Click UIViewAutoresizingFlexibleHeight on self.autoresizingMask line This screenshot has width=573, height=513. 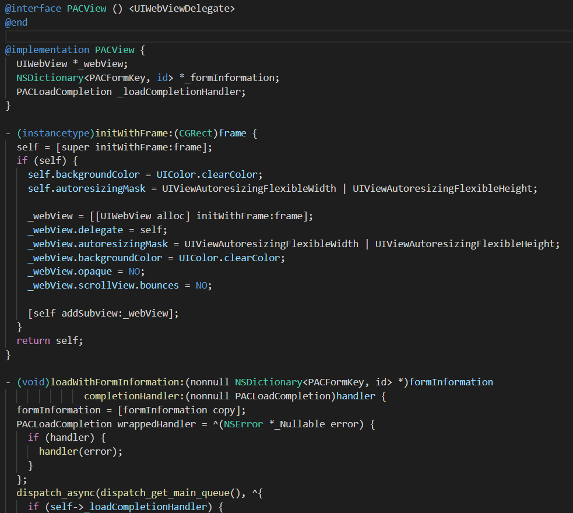[x=442, y=188]
